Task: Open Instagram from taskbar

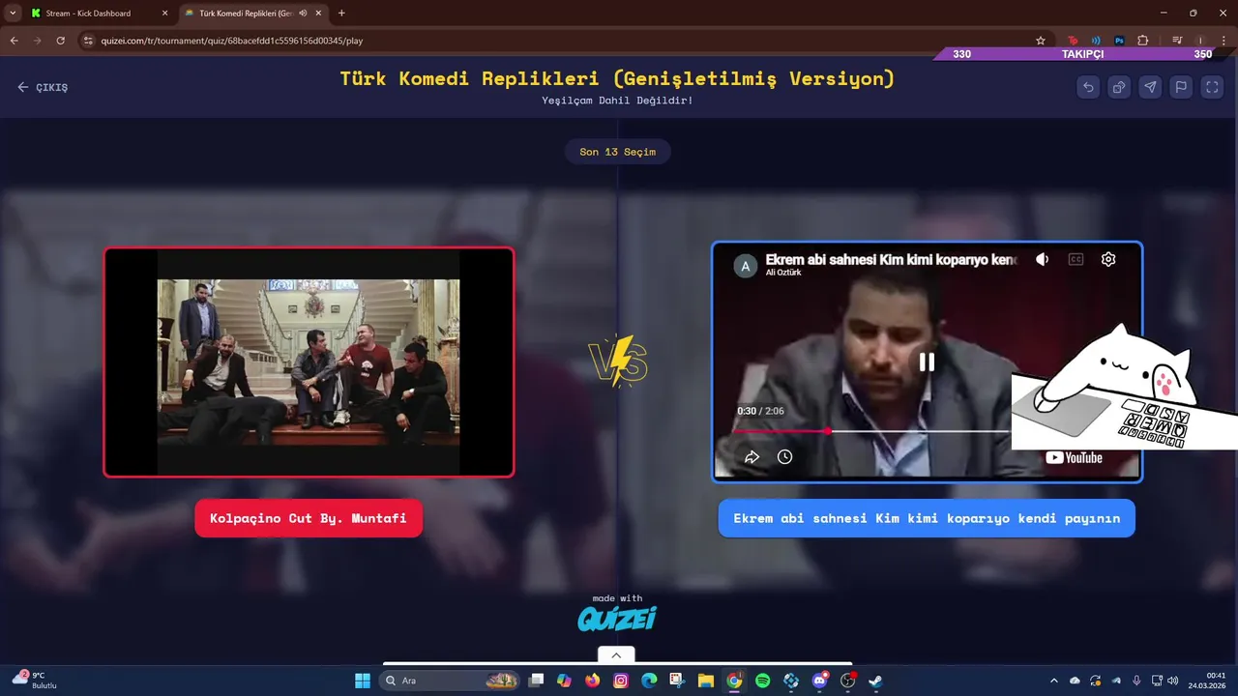Action: point(621,681)
